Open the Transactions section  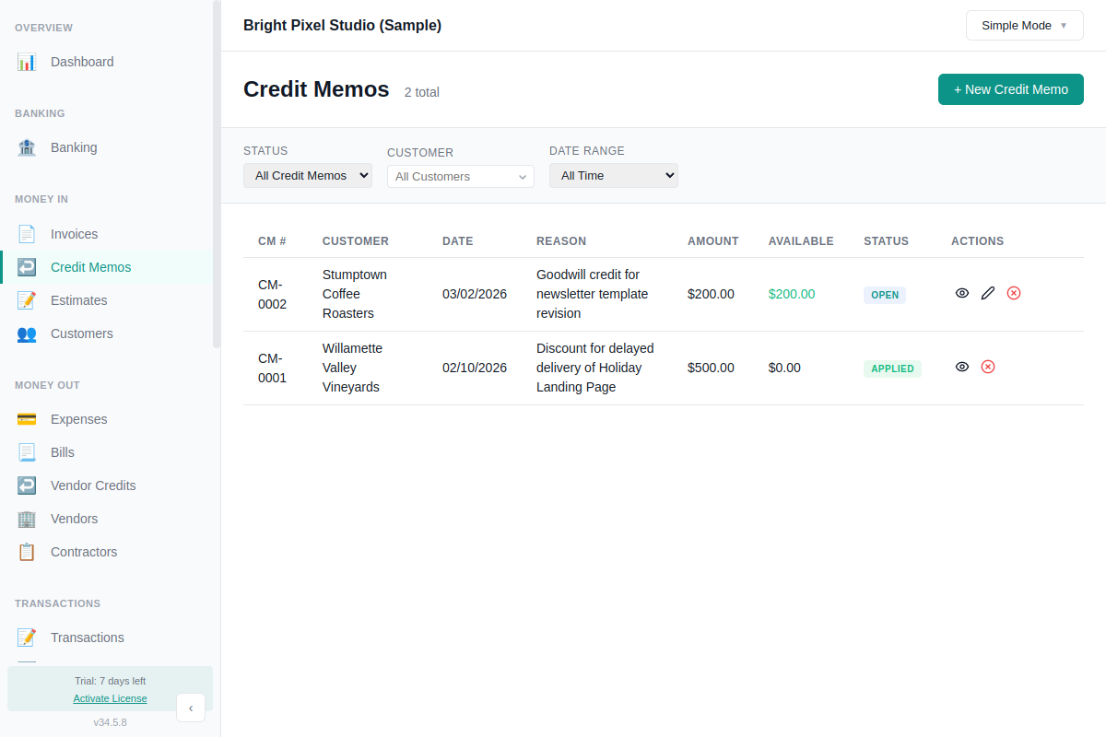coord(87,638)
